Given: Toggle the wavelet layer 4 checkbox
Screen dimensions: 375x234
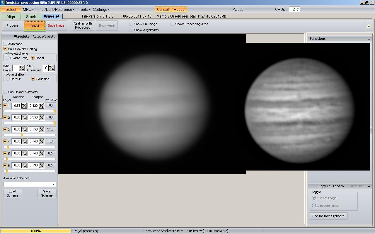Looking at the screenshot, I should tap(5, 141).
